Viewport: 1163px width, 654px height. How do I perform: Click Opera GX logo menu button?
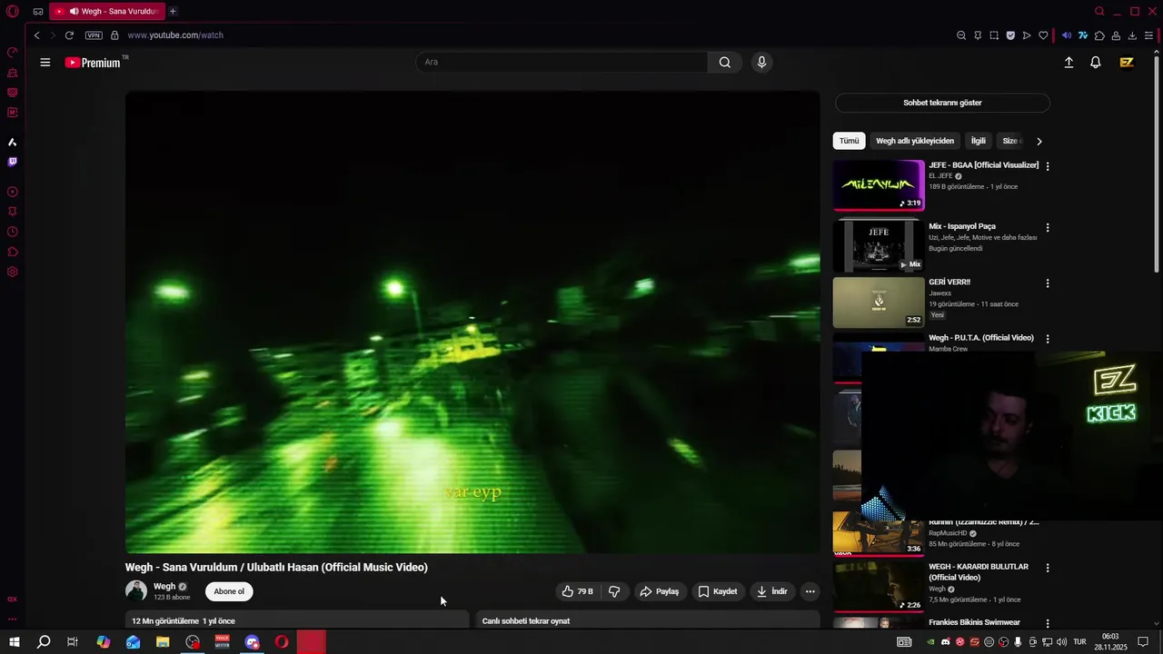coord(13,12)
